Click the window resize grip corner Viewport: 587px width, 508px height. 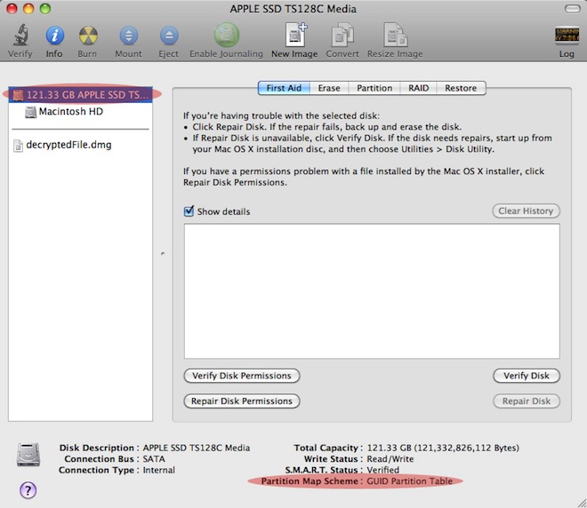coord(582,503)
